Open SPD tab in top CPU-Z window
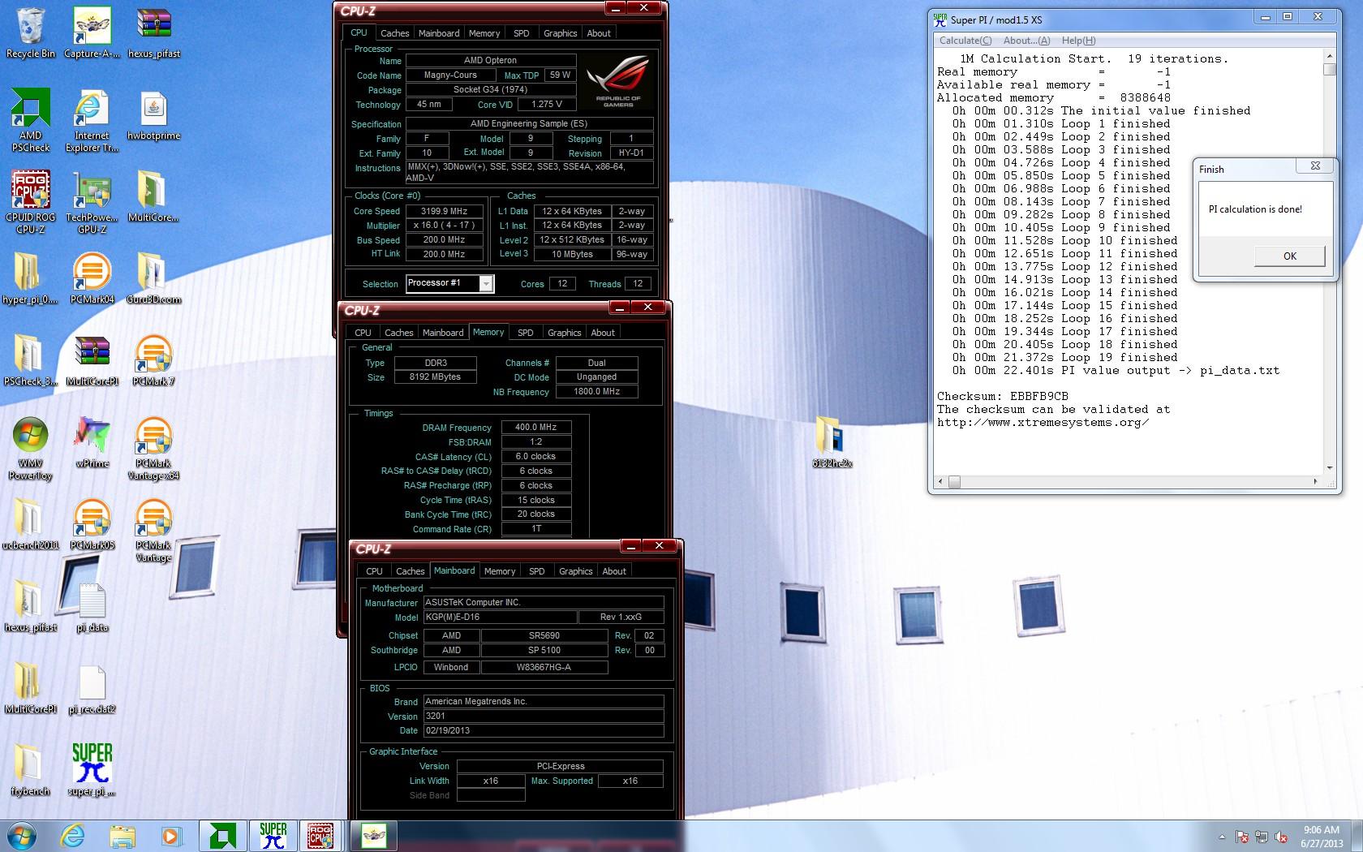The image size is (1363, 852). coord(522,33)
